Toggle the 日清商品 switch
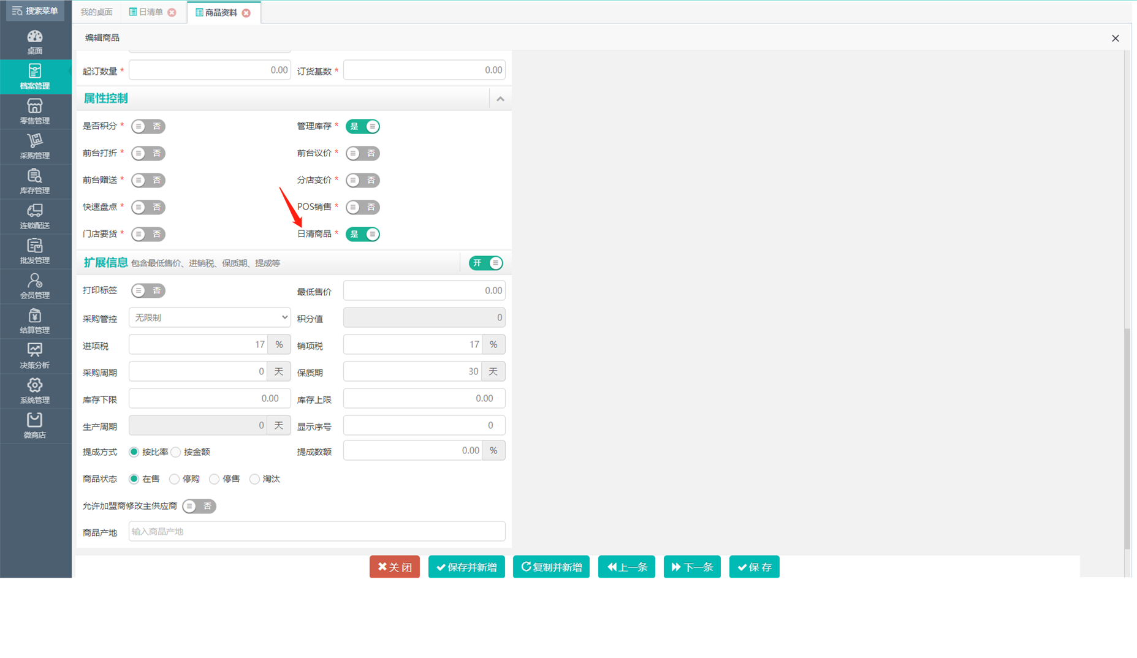 click(x=363, y=234)
